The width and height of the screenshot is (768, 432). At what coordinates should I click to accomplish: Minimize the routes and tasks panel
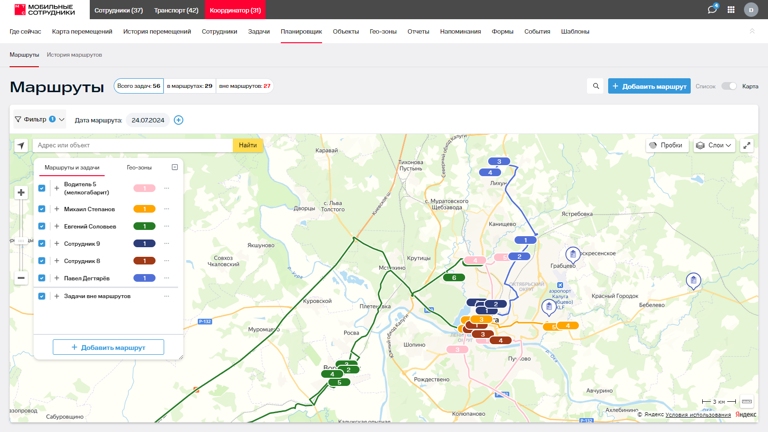click(175, 167)
